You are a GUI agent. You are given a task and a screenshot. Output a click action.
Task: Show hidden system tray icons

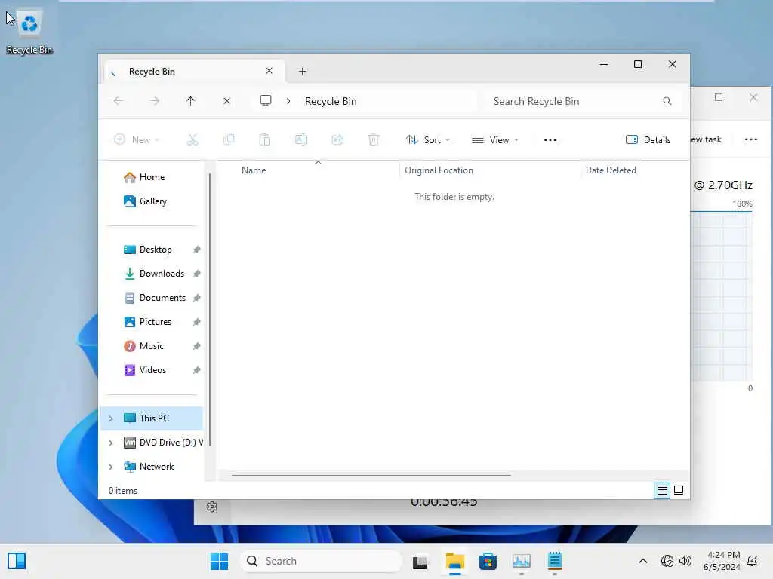click(x=643, y=561)
